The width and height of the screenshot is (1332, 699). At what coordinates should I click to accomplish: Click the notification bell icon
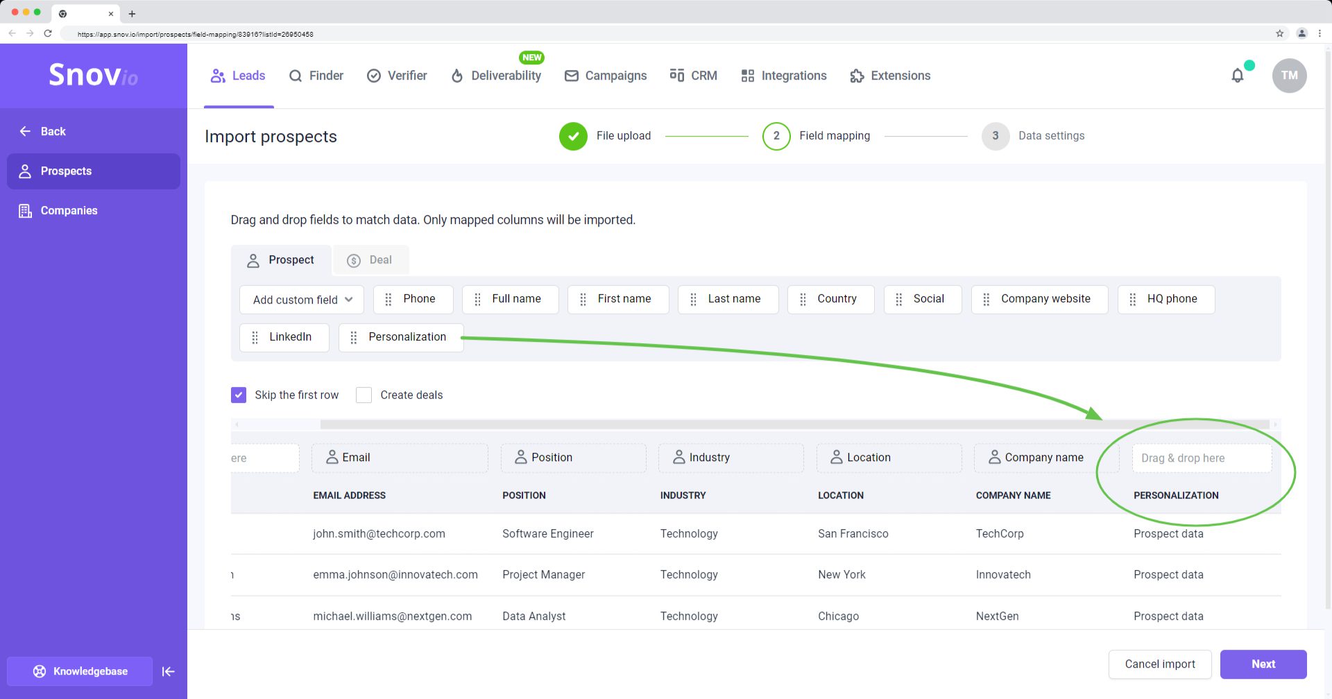1237,76
